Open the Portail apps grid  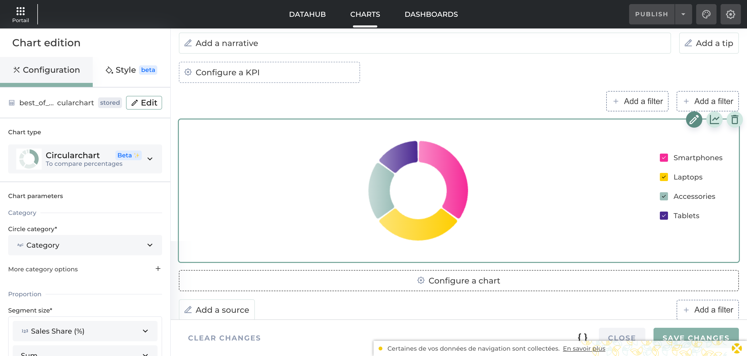coord(20,14)
